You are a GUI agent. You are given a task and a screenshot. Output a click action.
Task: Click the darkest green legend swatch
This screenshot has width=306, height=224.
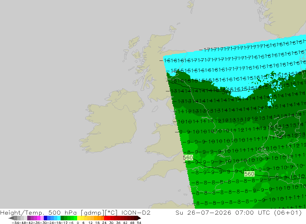[x=62, y=218]
